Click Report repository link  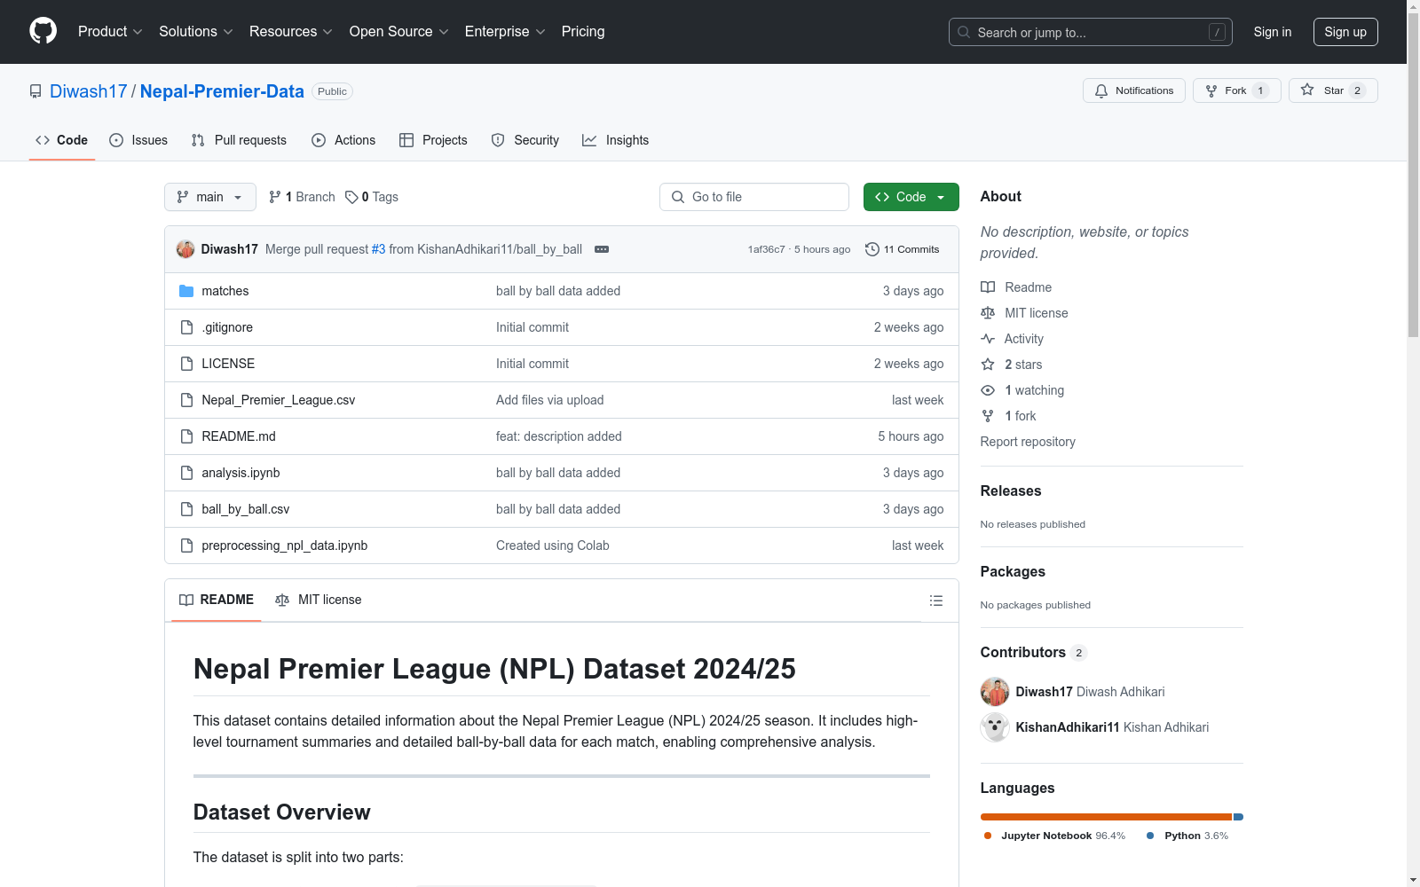pos(1028,442)
